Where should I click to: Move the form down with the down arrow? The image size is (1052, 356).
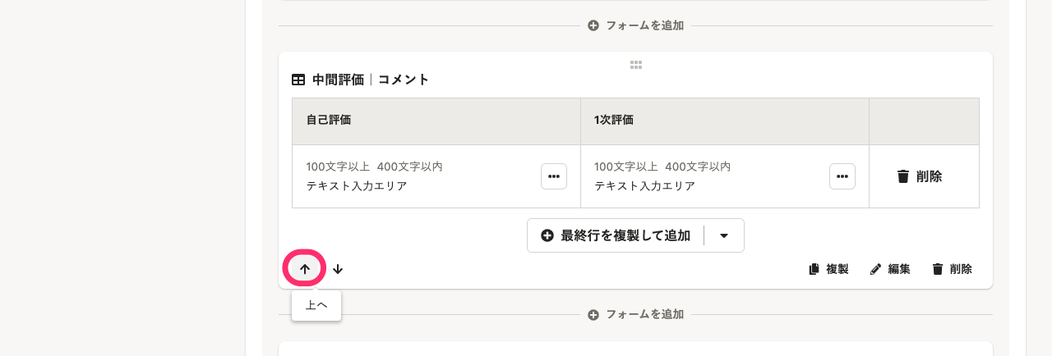338,269
